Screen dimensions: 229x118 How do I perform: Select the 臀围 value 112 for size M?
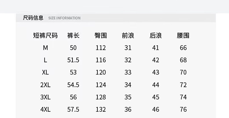tap(101, 48)
